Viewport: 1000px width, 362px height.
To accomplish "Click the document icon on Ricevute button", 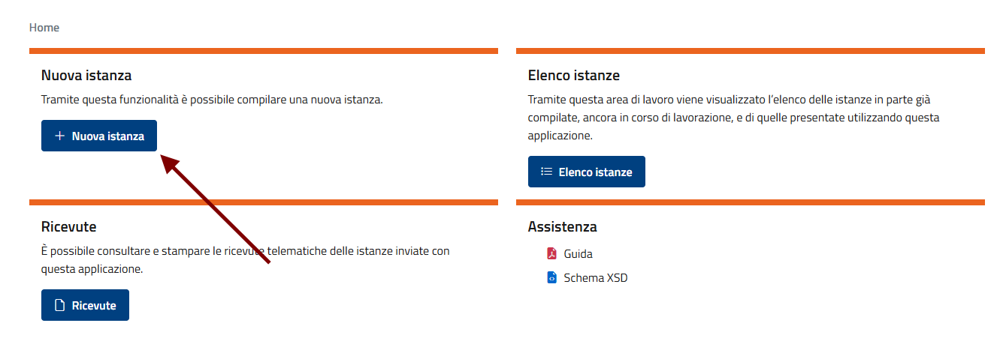I will 60,306.
